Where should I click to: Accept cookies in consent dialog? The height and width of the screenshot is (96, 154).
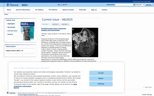(x=101, y=73)
